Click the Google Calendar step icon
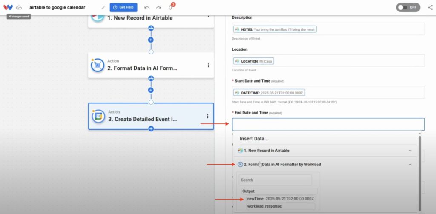The height and width of the screenshot is (214, 436). click(x=98, y=116)
